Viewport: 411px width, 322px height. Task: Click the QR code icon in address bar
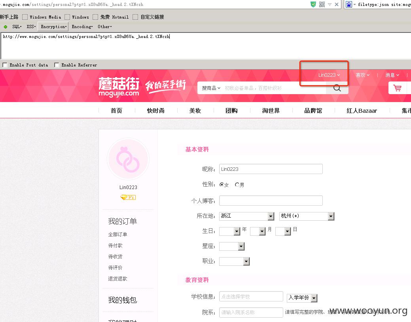point(322,4)
